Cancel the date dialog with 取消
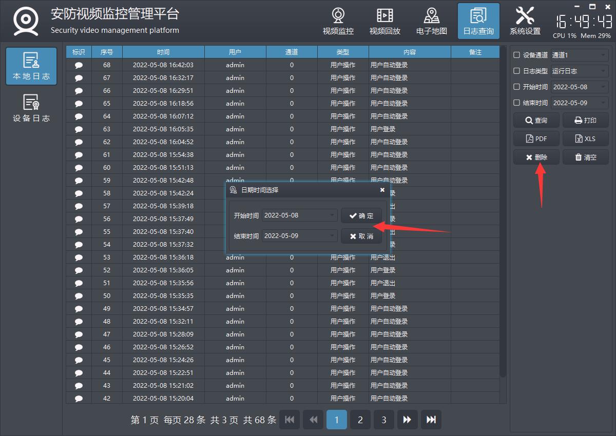This screenshot has width=616, height=436. coord(361,236)
